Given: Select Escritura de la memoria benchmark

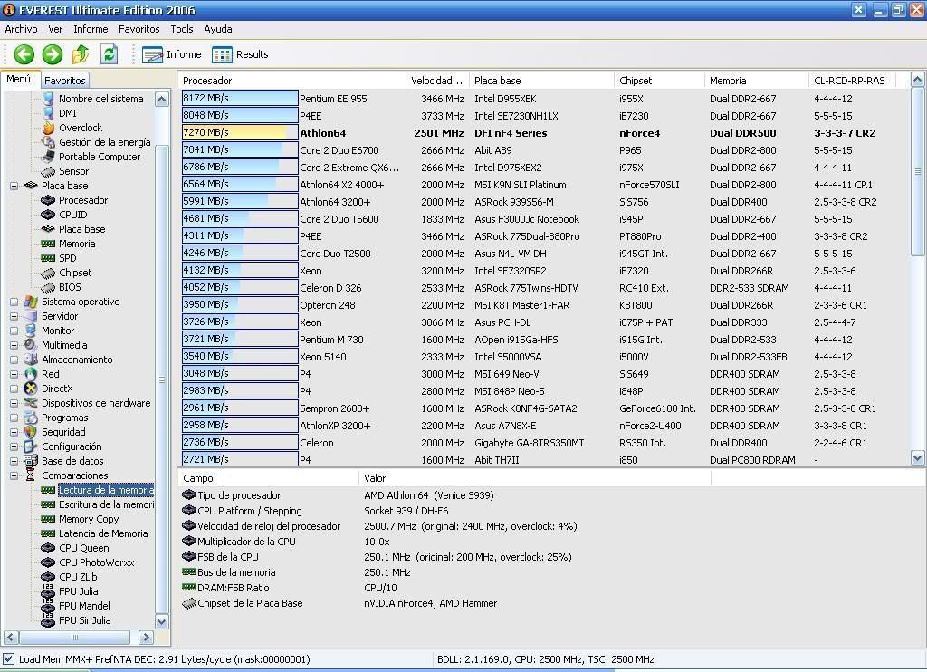Looking at the screenshot, I should tap(106, 504).
